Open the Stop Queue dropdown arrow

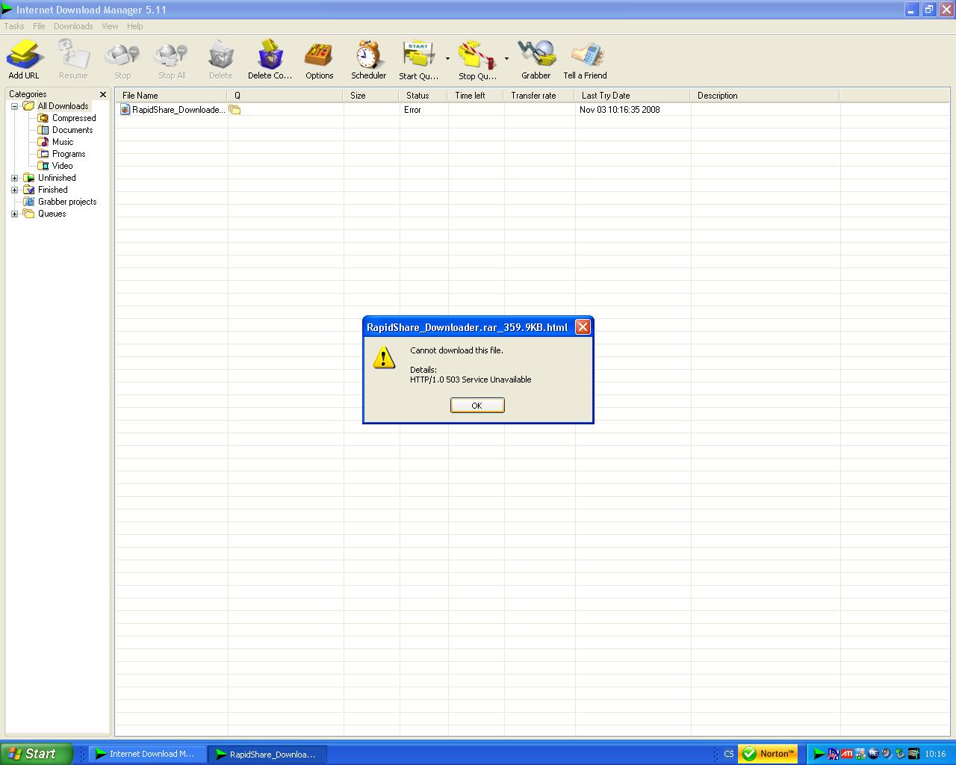(x=506, y=58)
